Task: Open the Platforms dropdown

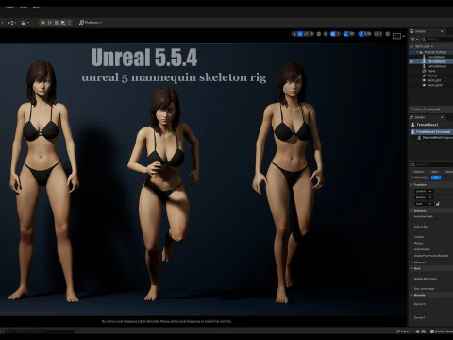Action: [91, 23]
